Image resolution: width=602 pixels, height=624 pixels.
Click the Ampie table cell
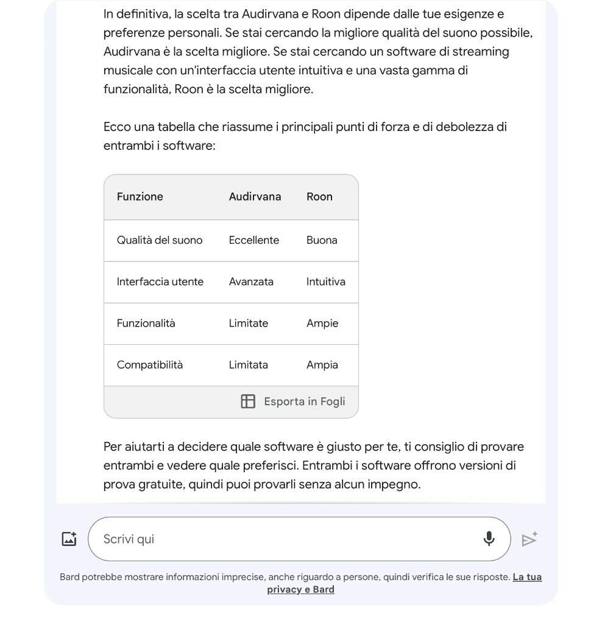click(322, 323)
